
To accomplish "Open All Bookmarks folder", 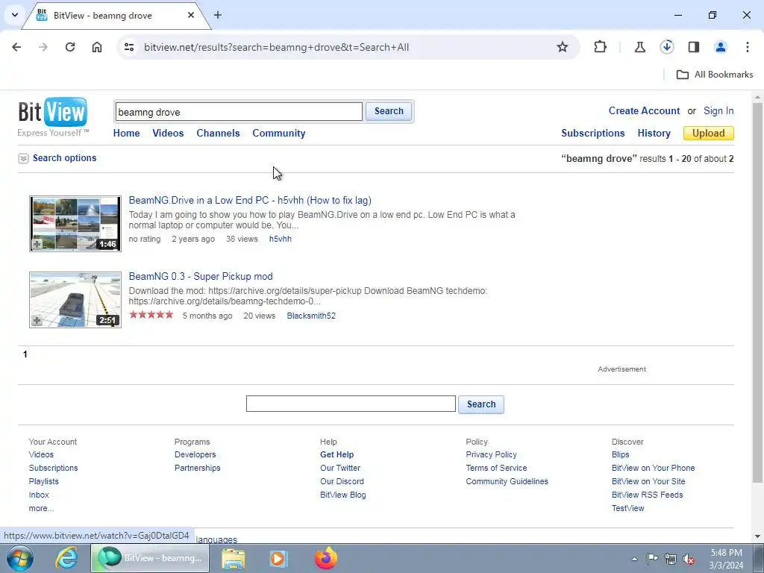I will 715,75.
